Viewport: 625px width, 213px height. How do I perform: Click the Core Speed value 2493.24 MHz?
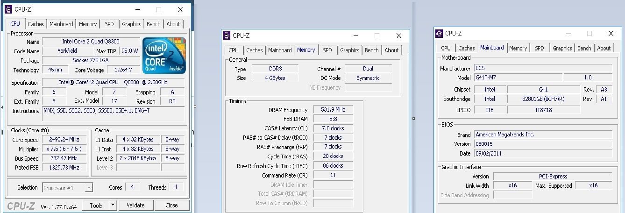[64, 140]
